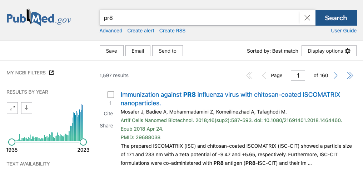Screen dimensions: 363x173
Task: Click the blue Search button
Action: pyautogui.click(x=336, y=18)
